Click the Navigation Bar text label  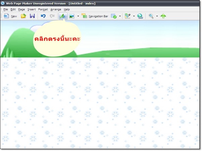click(x=98, y=16)
